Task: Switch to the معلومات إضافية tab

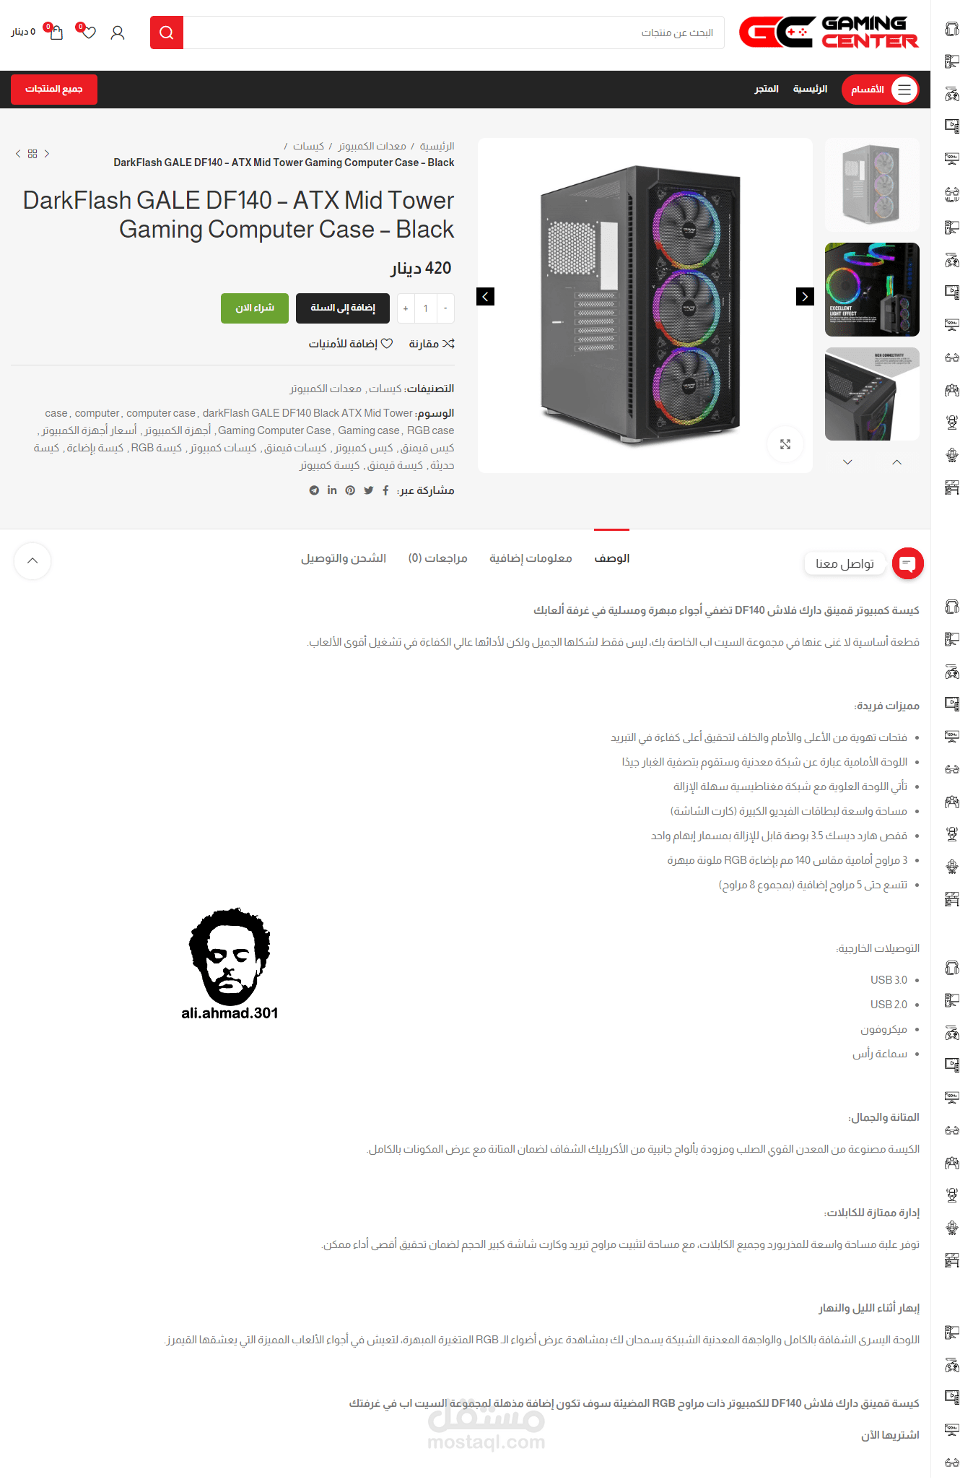Action: (x=531, y=558)
